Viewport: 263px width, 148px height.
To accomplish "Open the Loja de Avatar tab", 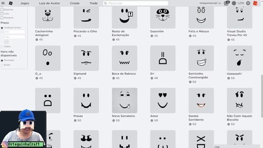I will tap(49, 3).
